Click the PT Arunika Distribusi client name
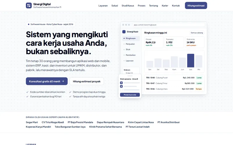Viewport: 233px width, 145px height. coord(169,122)
